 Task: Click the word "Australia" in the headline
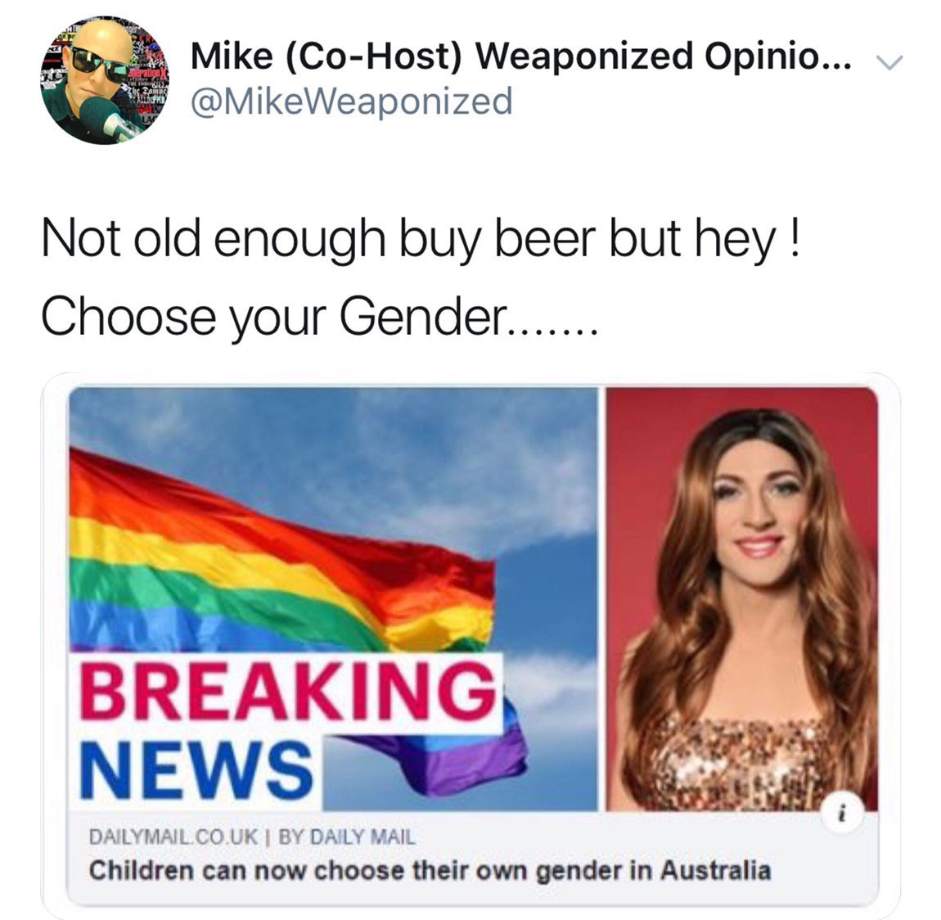pos(716,869)
